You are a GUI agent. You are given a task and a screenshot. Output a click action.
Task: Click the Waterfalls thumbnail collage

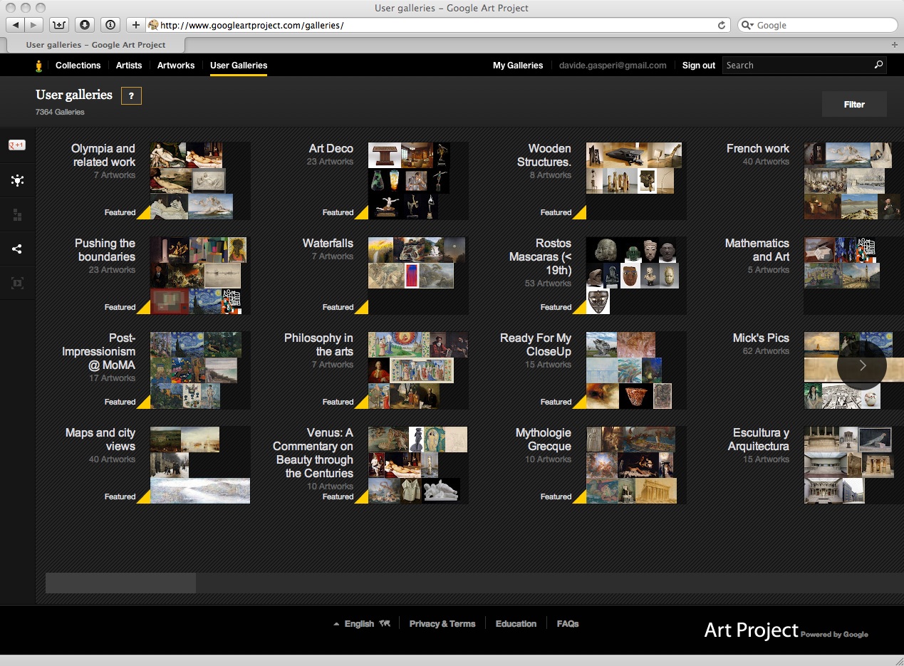click(418, 275)
